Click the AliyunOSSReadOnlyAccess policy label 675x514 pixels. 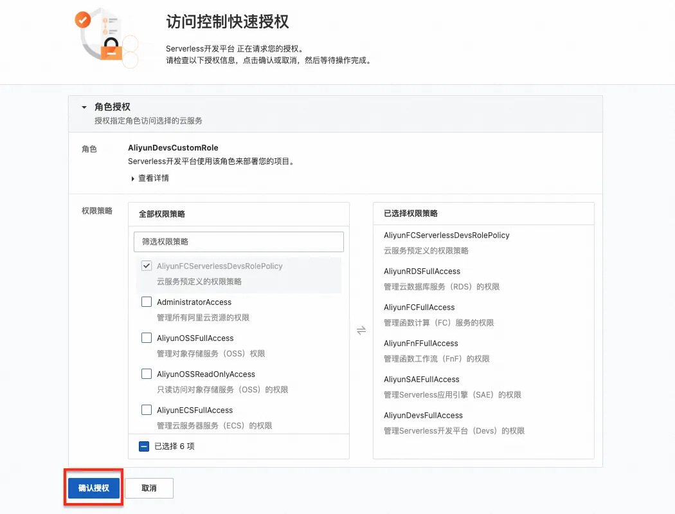[206, 374]
